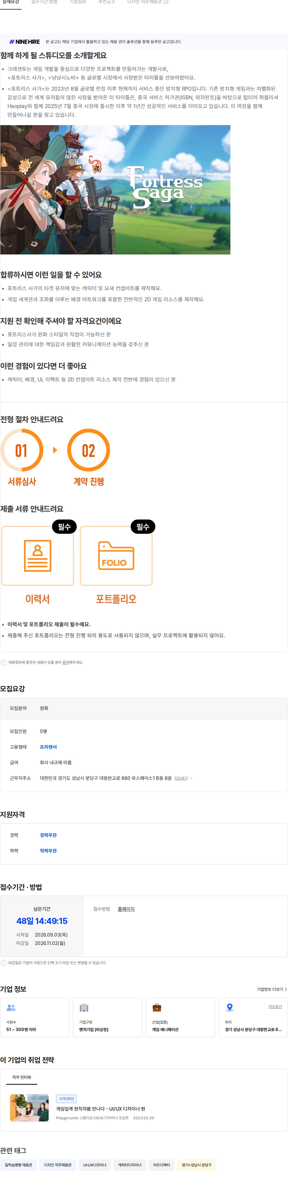This screenshot has height=1182, width=288.
Task: Click the 문의 link to report wrong info
Action: [x=66, y=663]
